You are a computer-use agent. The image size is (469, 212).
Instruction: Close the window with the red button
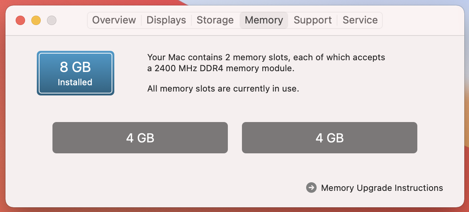pyautogui.click(x=20, y=20)
